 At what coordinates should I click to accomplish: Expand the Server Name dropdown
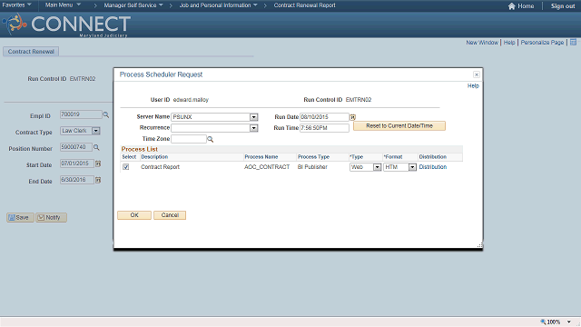coord(253,117)
